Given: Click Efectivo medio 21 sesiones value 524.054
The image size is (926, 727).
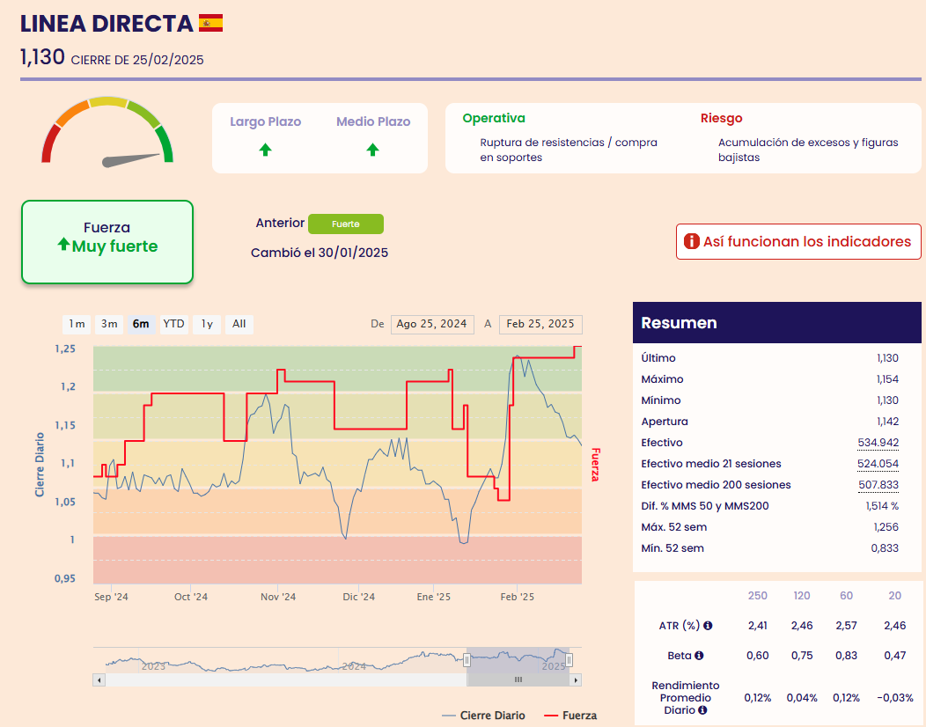Looking at the screenshot, I should pos(878,464).
